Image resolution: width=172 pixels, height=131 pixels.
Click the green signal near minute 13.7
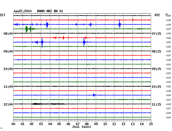[x=139, y=29]
